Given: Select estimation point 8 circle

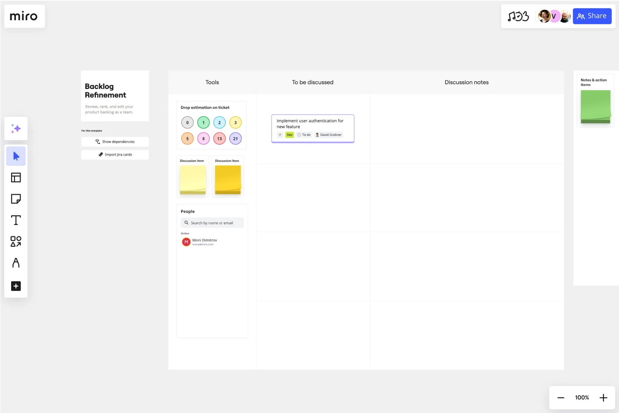Looking at the screenshot, I should (x=204, y=138).
